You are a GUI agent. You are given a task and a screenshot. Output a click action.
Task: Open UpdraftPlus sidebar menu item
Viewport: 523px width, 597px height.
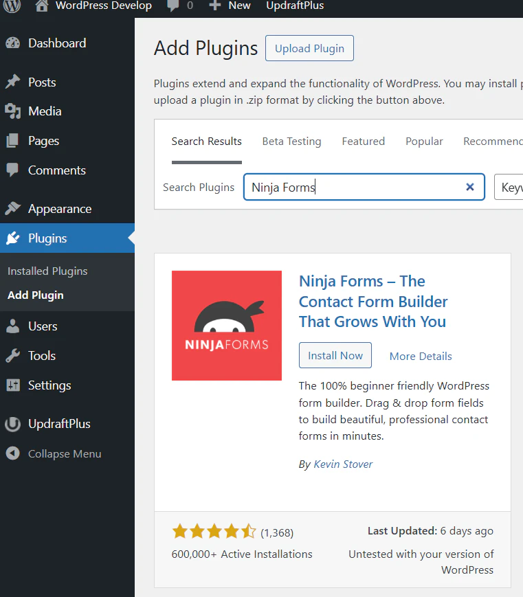point(59,424)
